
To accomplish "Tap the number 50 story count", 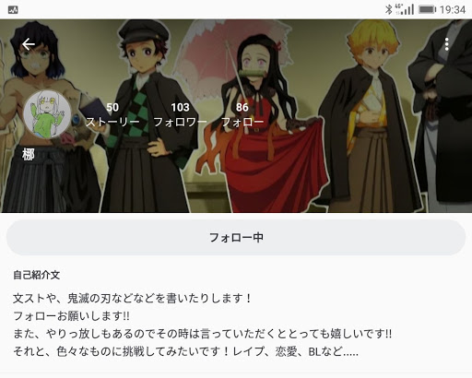I will (x=112, y=107).
